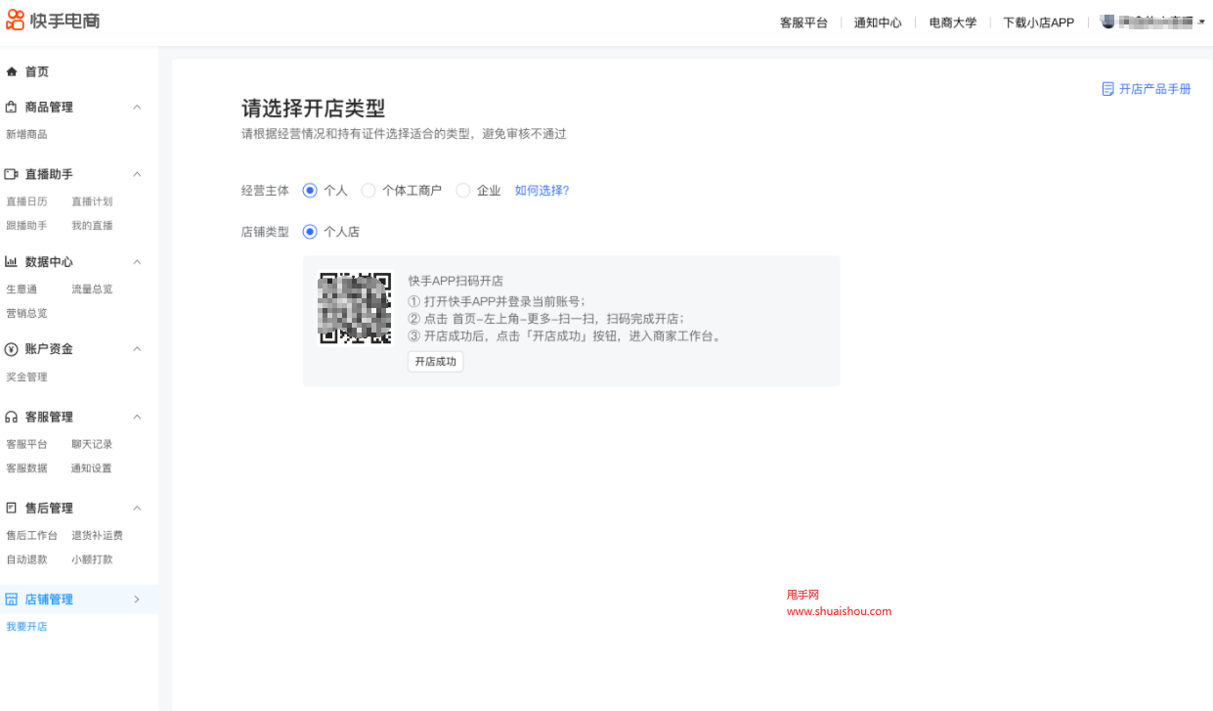Image resolution: width=1213 pixels, height=711 pixels.
Task: Click the 快手APP扫码开店 text
Action: point(455,281)
